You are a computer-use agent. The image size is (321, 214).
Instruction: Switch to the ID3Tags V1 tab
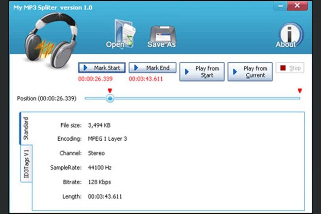click(26, 163)
